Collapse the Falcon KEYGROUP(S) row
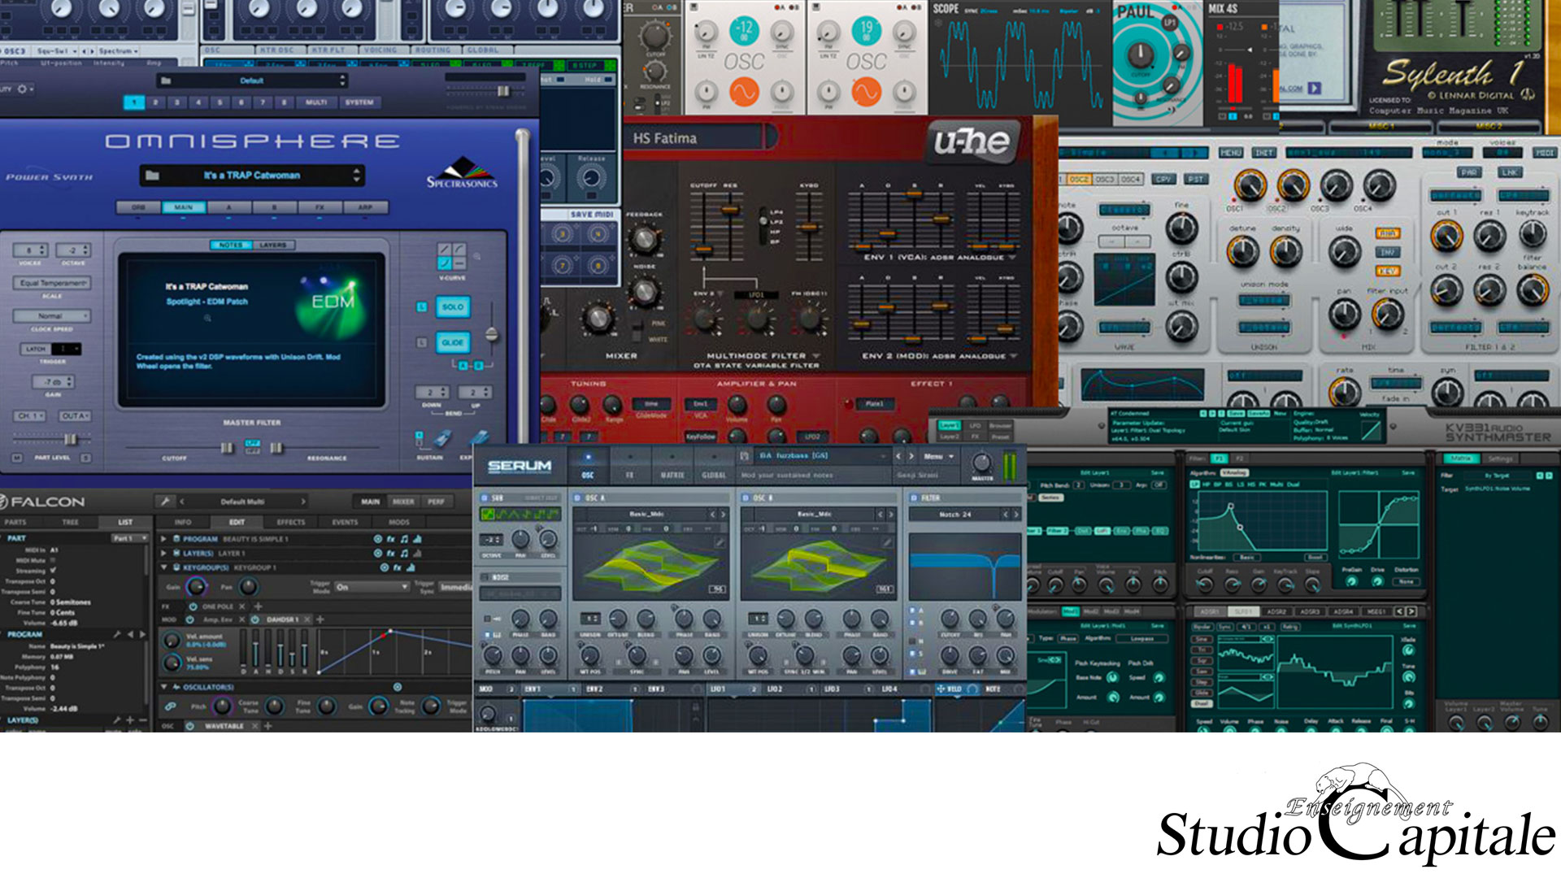Image resolution: width=1561 pixels, height=878 pixels. 164,567
